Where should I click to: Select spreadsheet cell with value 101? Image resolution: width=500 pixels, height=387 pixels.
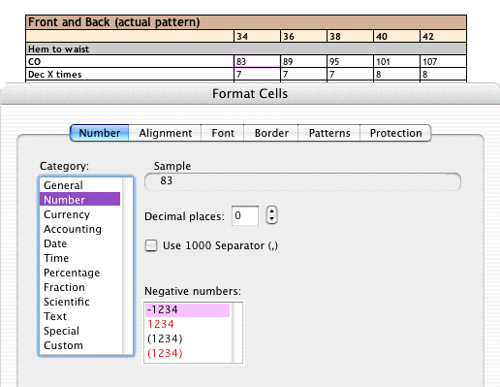point(396,61)
